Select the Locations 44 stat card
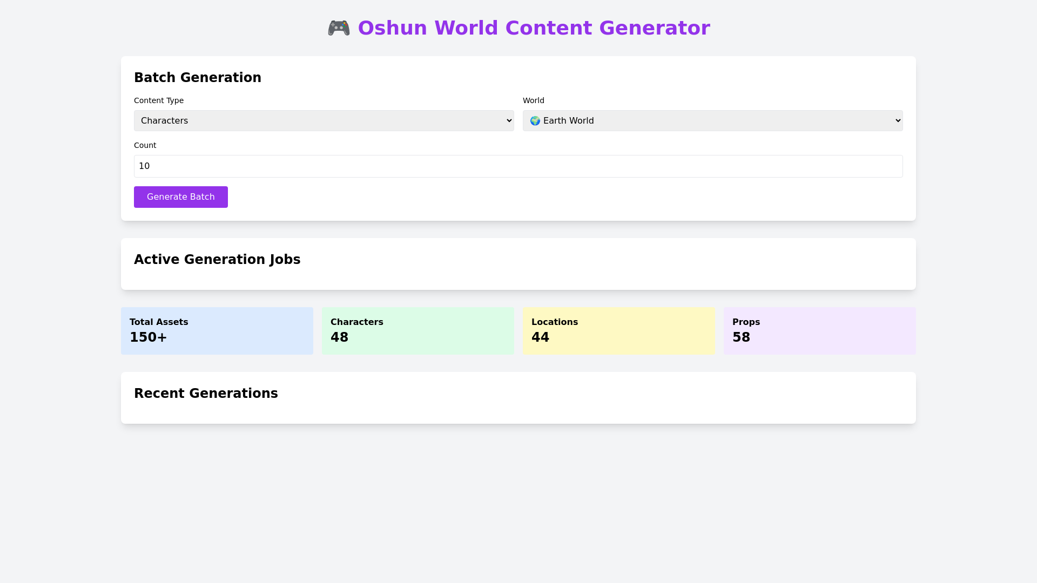 pyautogui.click(x=619, y=331)
